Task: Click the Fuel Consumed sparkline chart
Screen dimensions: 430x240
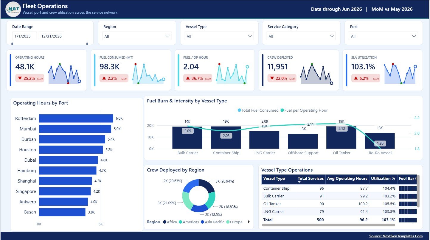Action: 149,74
